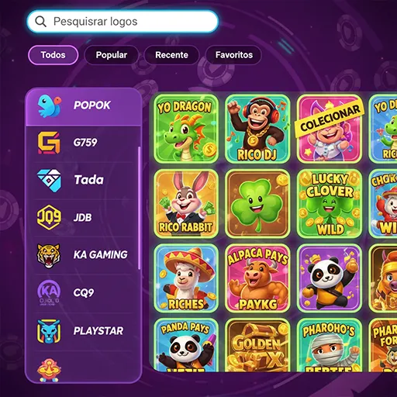Open the Rico DJ monkey game
The height and width of the screenshot is (397, 397).
tap(257, 129)
